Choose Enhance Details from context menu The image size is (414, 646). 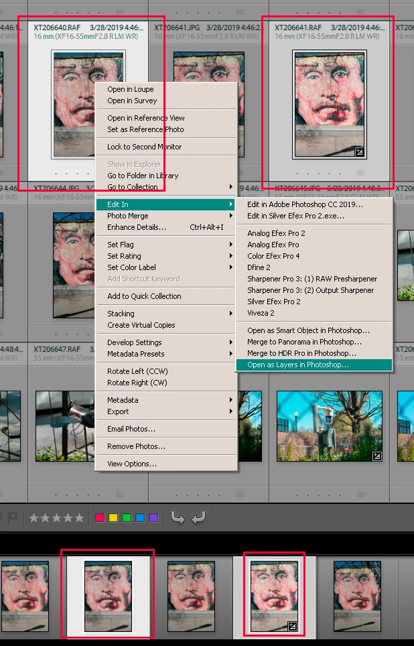coord(166,227)
